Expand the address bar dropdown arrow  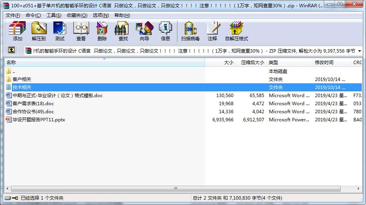tap(360, 51)
